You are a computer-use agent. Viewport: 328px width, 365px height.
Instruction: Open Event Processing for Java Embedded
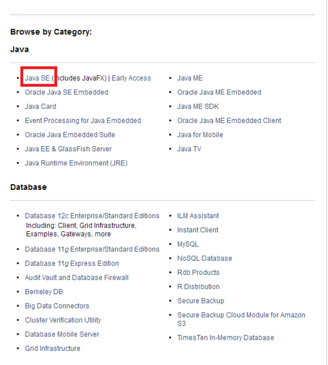tap(83, 121)
